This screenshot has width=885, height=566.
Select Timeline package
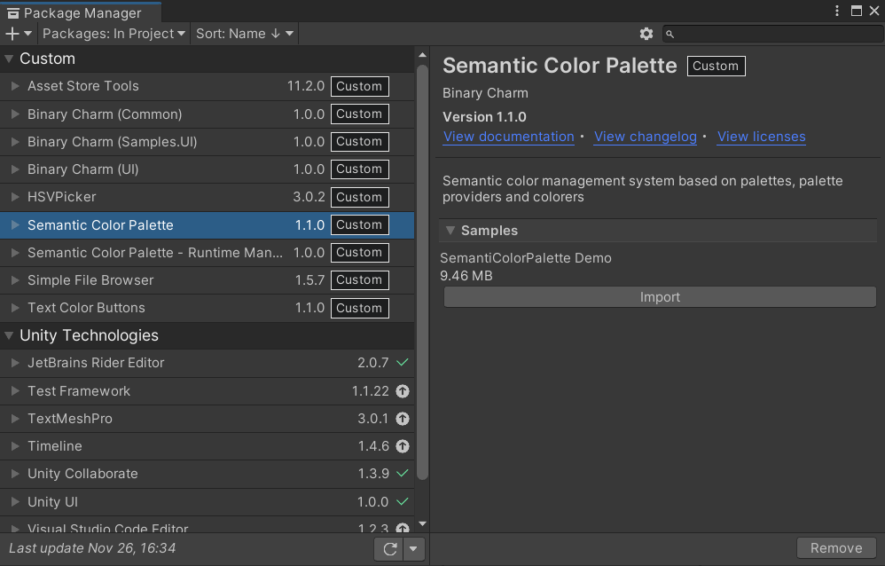point(208,446)
